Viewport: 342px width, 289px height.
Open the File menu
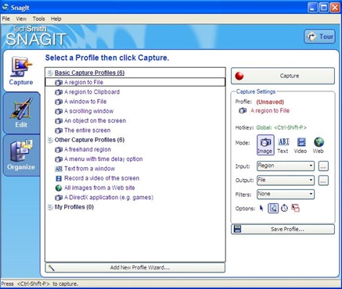5,19
